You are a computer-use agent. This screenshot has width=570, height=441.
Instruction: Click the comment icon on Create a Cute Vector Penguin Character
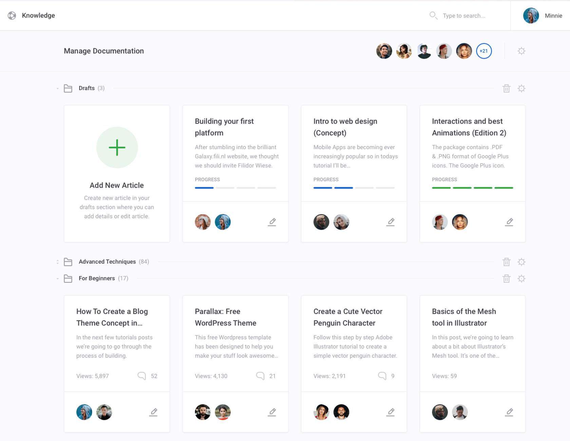pyautogui.click(x=382, y=376)
